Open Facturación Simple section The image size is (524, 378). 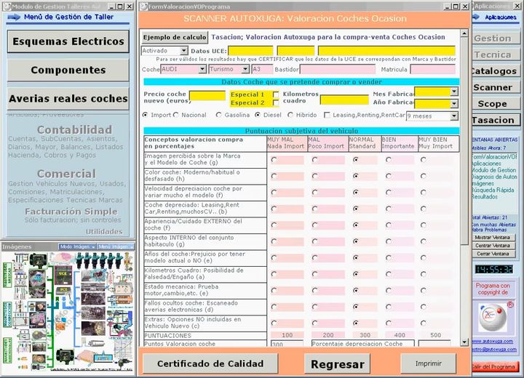(x=71, y=212)
